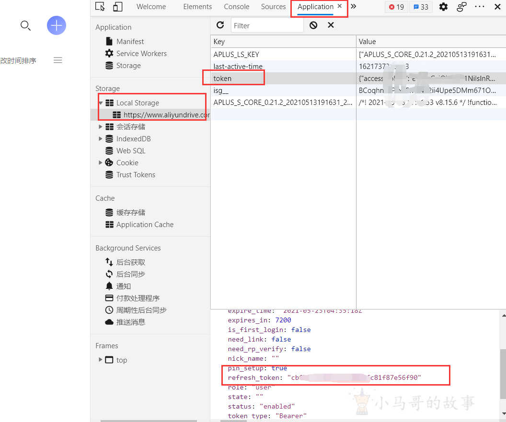
Task: Click the blue plus add button
Action: coord(57,25)
